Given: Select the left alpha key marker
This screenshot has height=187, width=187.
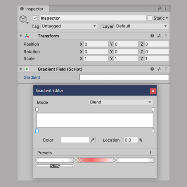Looking at the screenshot, I should [37, 110].
